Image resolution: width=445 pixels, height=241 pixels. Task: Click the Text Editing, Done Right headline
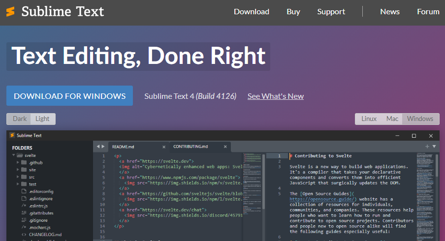pyautogui.click(x=138, y=56)
